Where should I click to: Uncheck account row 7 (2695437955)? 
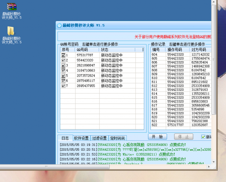click(63, 86)
